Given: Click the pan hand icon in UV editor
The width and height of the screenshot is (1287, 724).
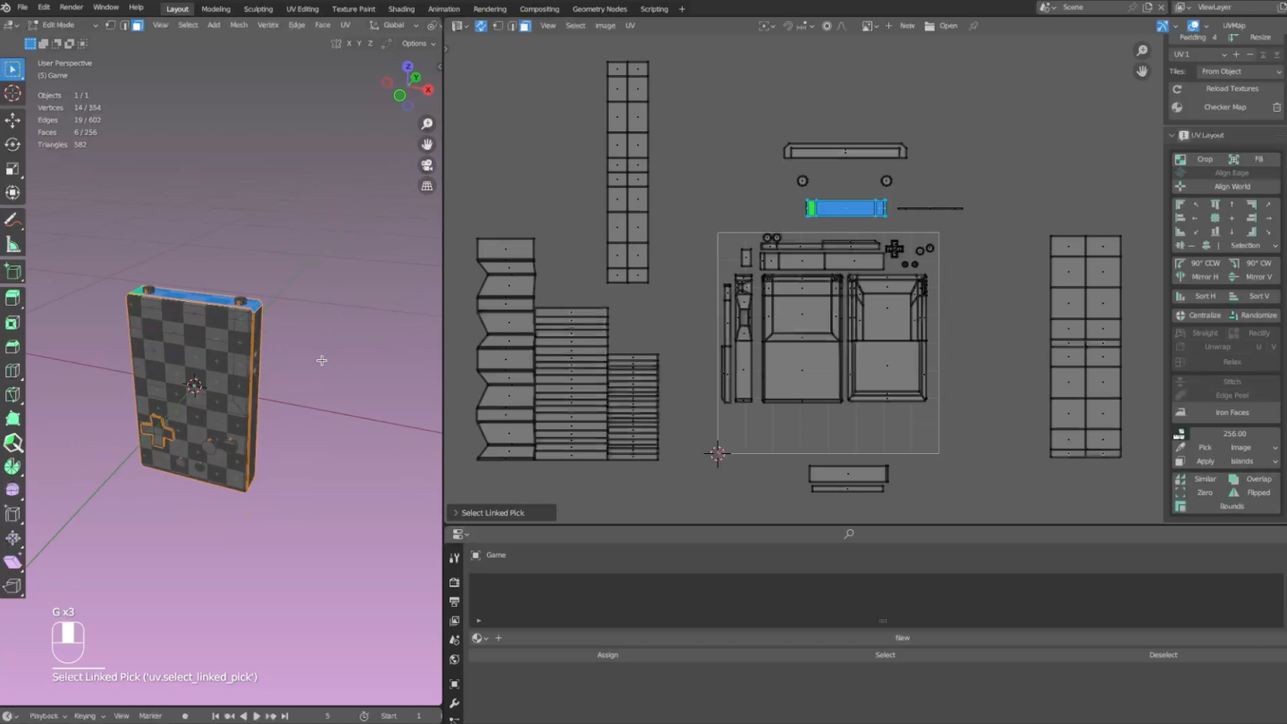Looking at the screenshot, I should click(1142, 72).
